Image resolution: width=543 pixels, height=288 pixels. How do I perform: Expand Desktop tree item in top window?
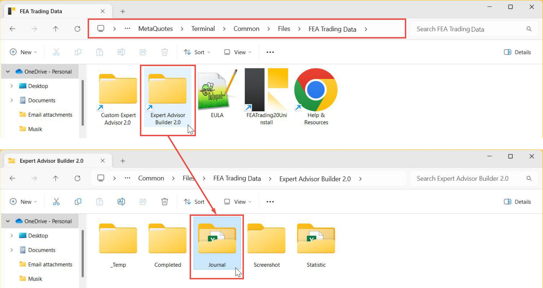[x=11, y=86]
